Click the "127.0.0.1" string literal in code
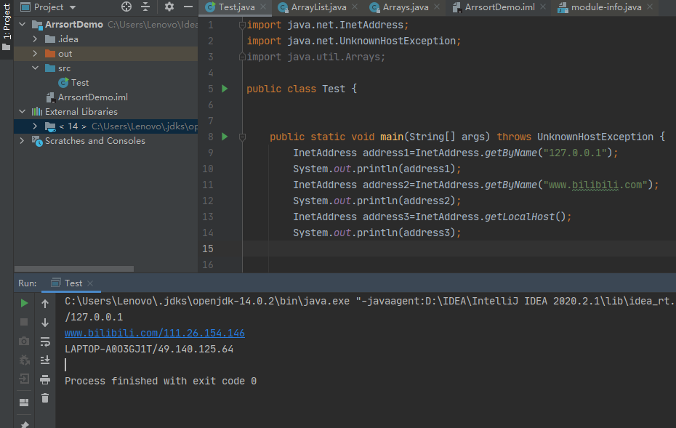 coord(575,153)
